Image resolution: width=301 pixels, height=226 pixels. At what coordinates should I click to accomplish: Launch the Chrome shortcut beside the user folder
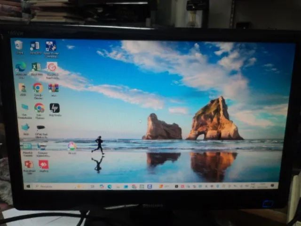point(38,91)
